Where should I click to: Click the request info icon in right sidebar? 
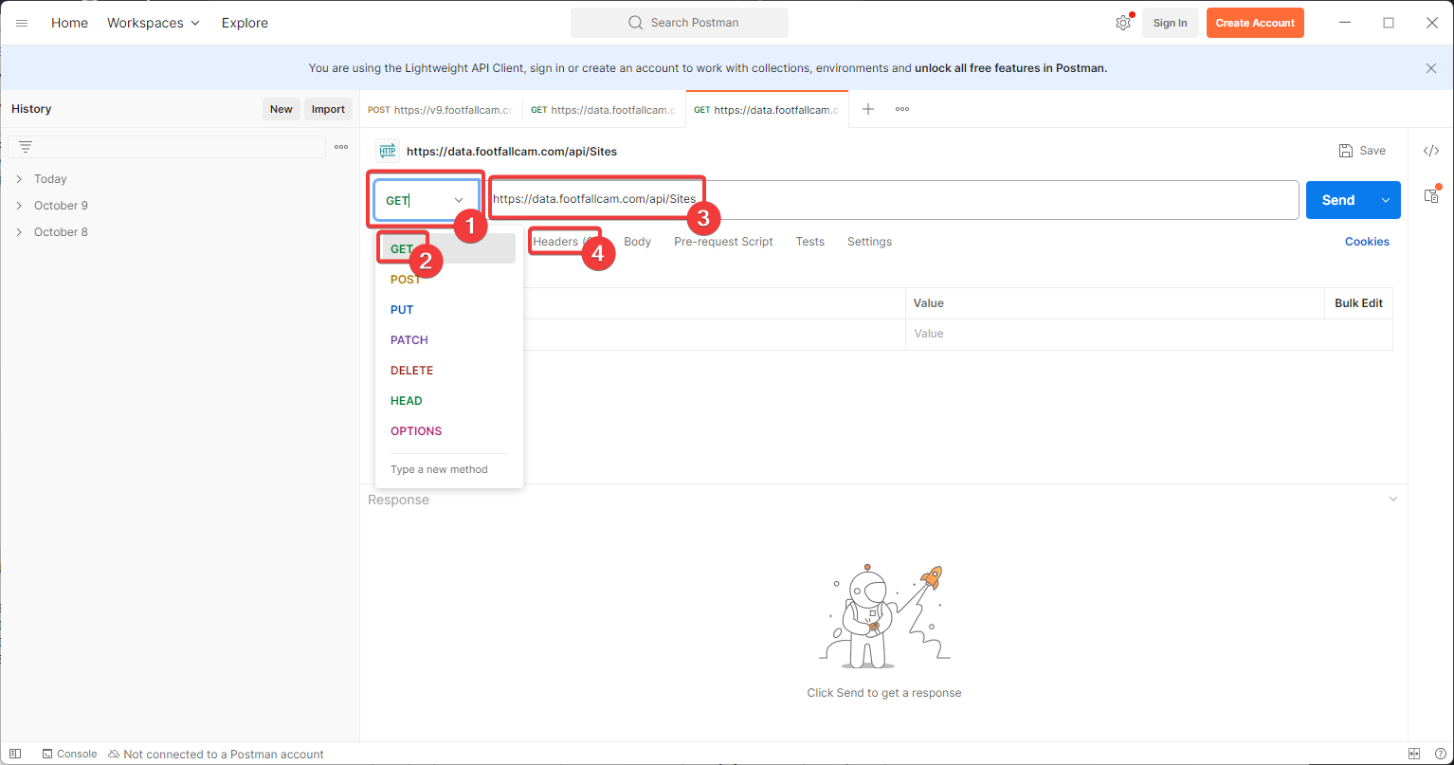(x=1431, y=195)
